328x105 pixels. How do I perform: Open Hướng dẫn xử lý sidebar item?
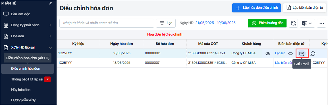click(23, 100)
